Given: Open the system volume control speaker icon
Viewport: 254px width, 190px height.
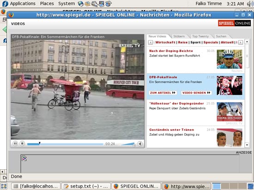Looking at the screenshot, I should pyautogui.click(x=250, y=4).
